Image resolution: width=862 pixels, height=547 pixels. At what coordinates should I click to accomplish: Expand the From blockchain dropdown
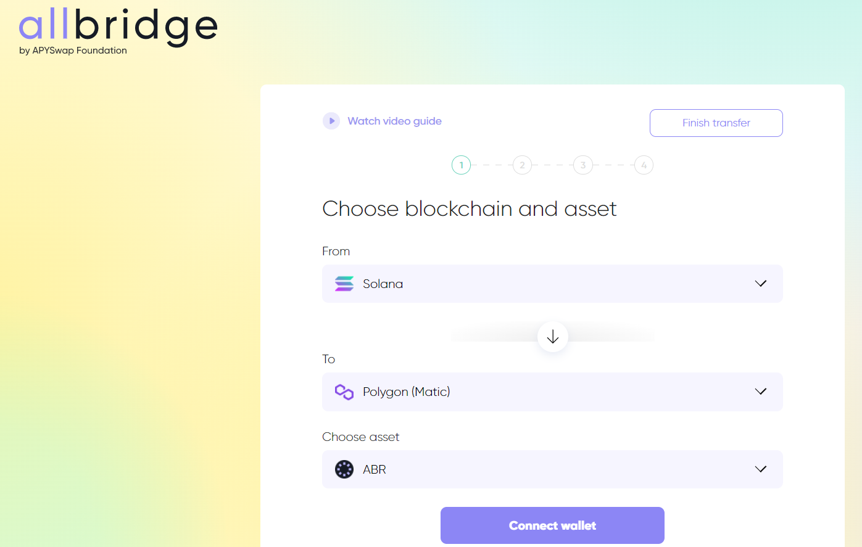tap(760, 284)
